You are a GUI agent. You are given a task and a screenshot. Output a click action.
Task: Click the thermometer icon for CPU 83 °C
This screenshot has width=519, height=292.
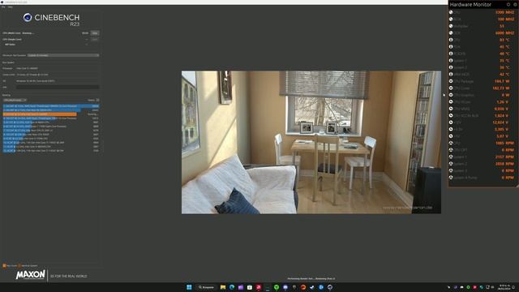(x=451, y=40)
